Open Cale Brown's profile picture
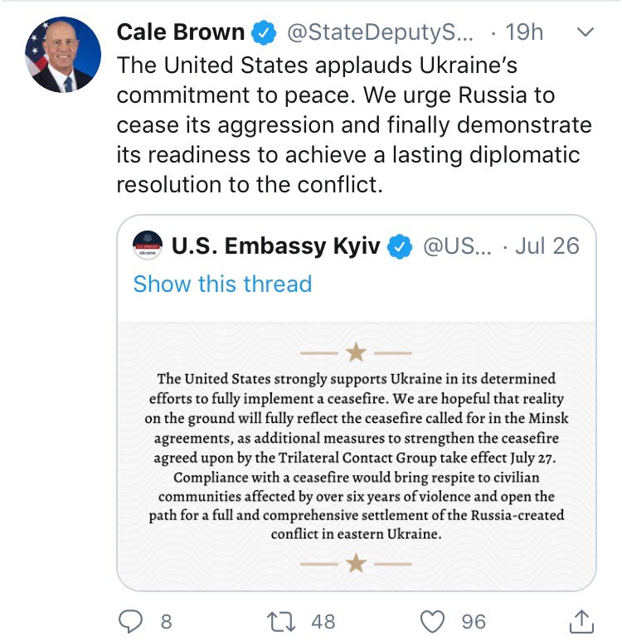 pos(64,56)
